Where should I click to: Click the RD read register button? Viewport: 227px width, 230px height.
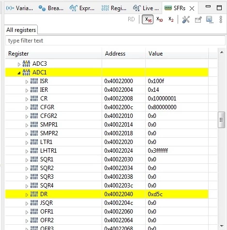point(131,19)
